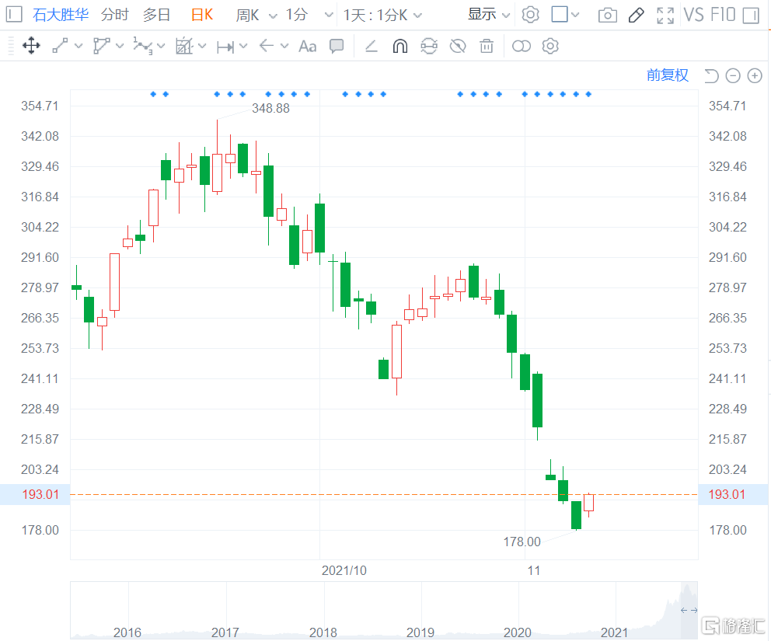This screenshot has width=771, height=641.
Task: Expand the layout square dropdown arrow
Action: [575, 15]
